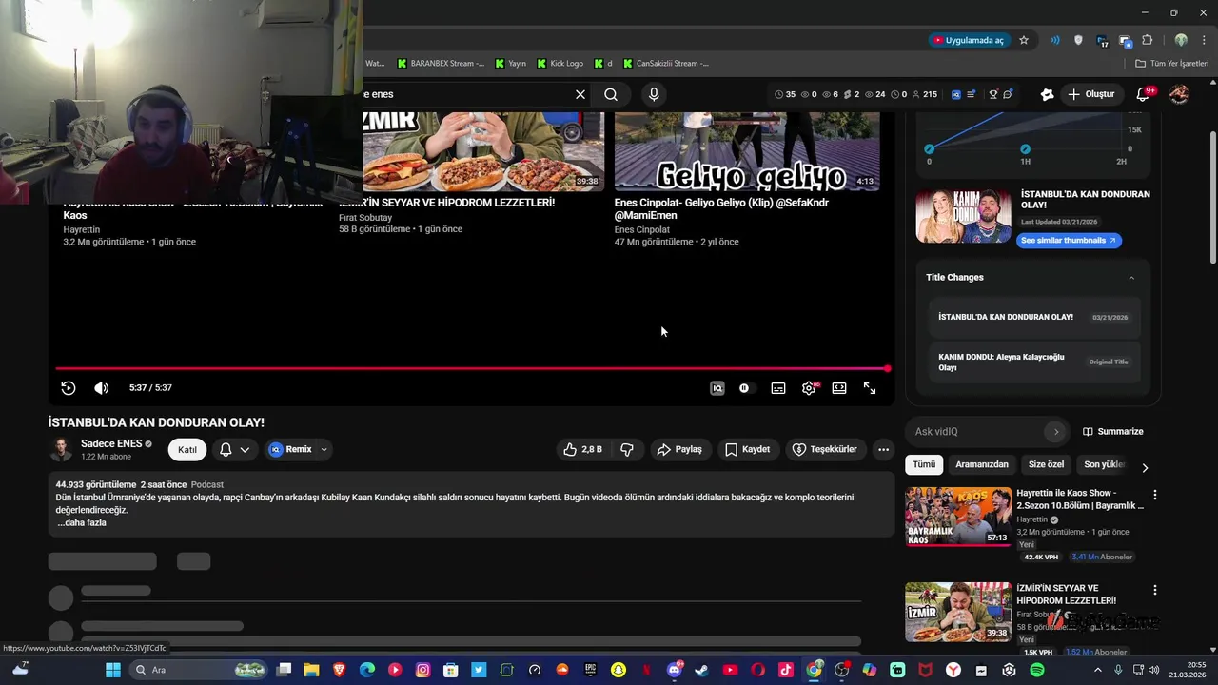Viewport: 1218px width, 685px height.
Task: Click See similar thumbnails button
Action: 1069,241
